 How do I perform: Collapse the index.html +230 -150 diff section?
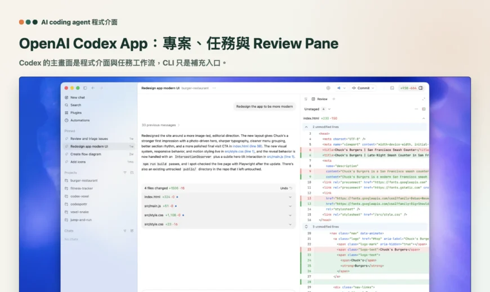coord(424,118)
